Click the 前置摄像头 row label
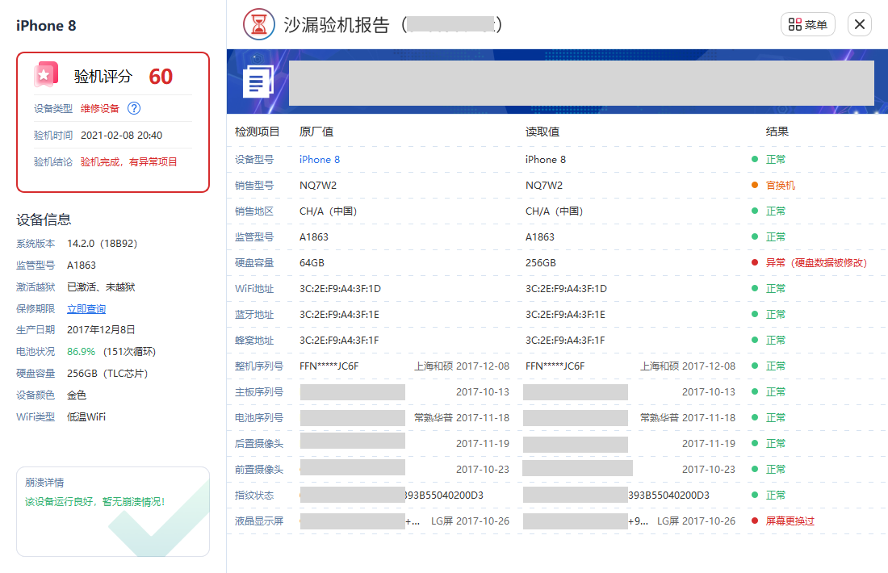 259,470
